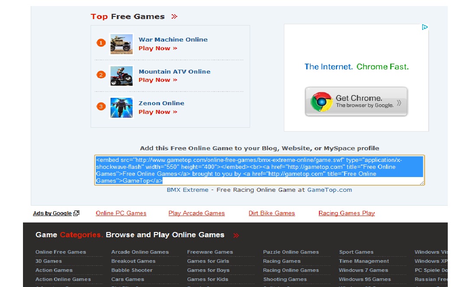
Task: Open the Online Free Games category
Action: click(61, 252)
